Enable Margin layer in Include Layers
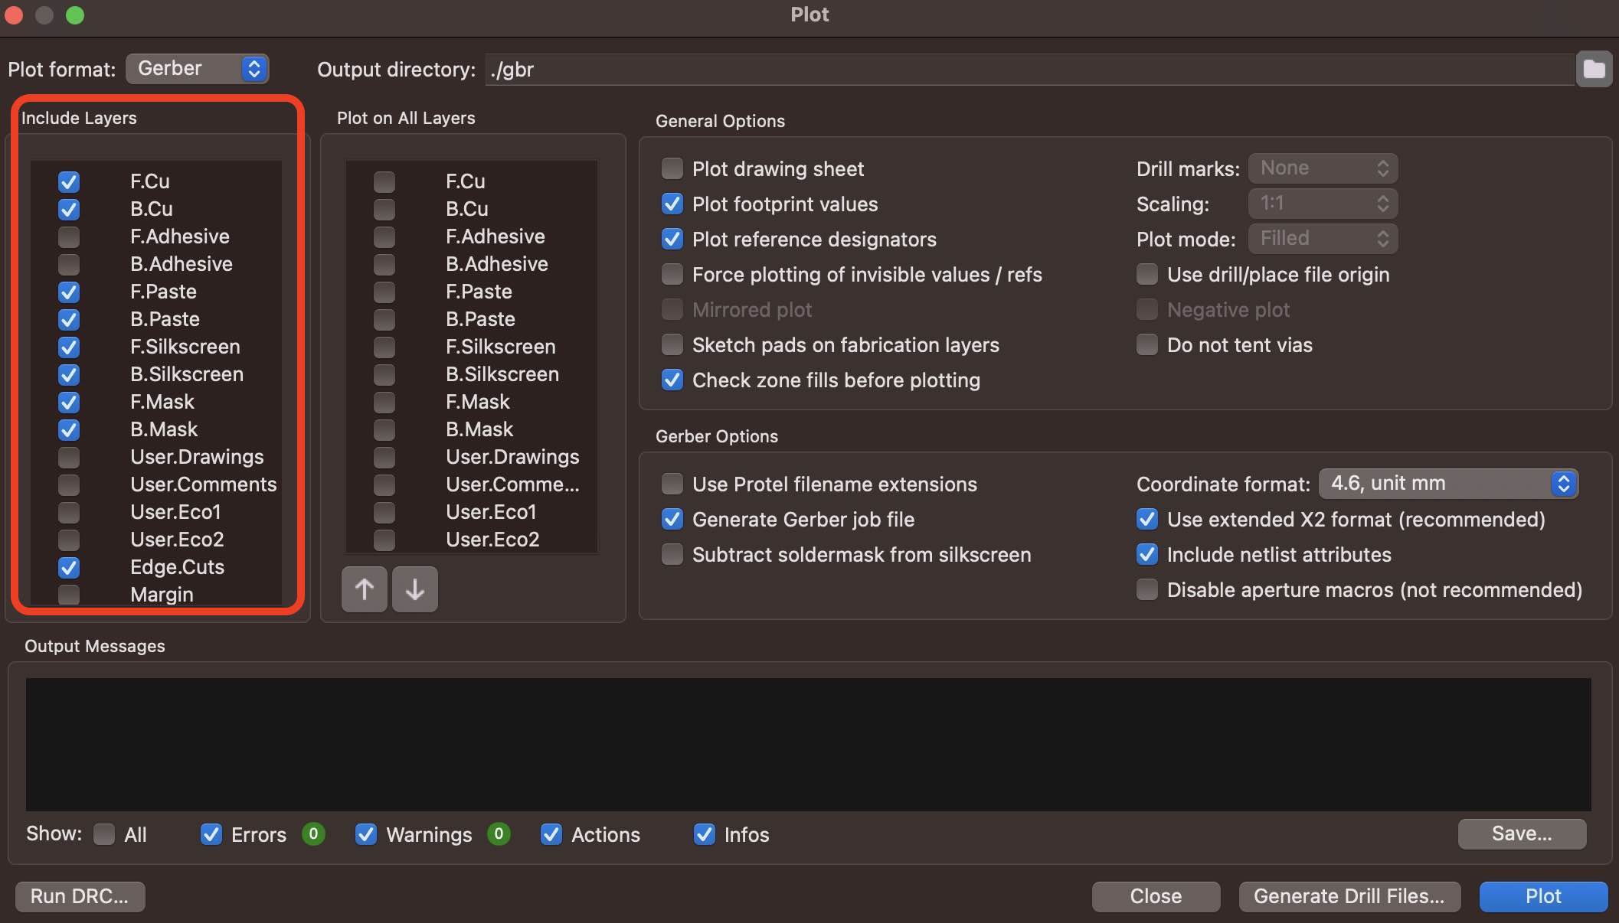1619x923 pixels. click(x=69, y=595)
